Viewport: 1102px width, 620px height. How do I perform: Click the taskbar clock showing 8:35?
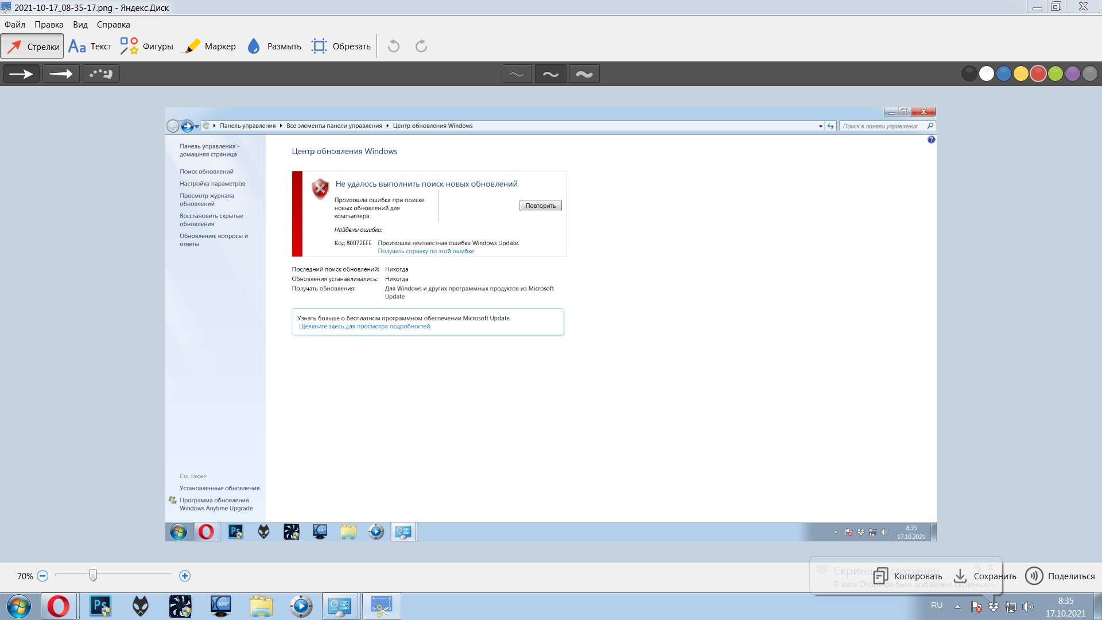tap(1066, 607)
